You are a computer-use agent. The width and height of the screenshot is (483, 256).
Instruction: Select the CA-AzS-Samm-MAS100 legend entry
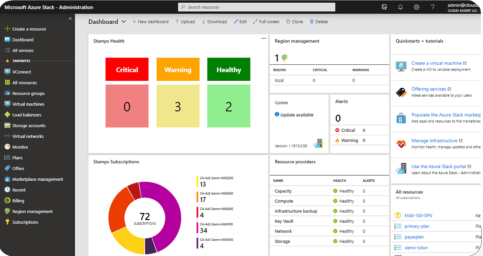pos(215,227)
